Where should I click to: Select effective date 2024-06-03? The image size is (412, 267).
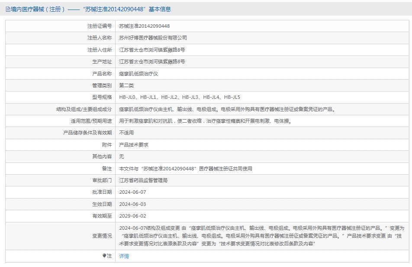(x=133, y=204)
